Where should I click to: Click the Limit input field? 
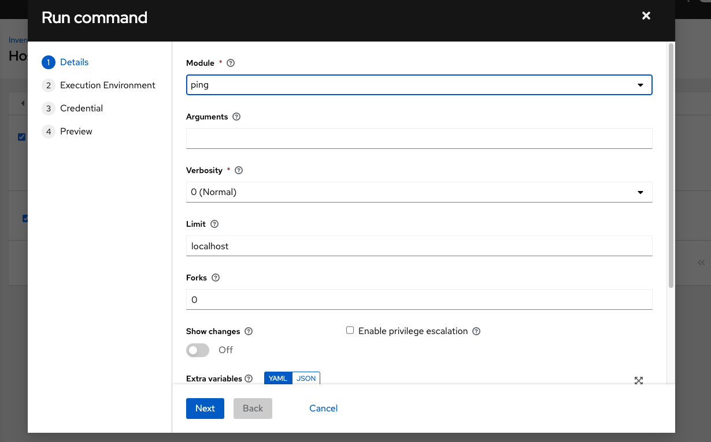pos(419,246)
